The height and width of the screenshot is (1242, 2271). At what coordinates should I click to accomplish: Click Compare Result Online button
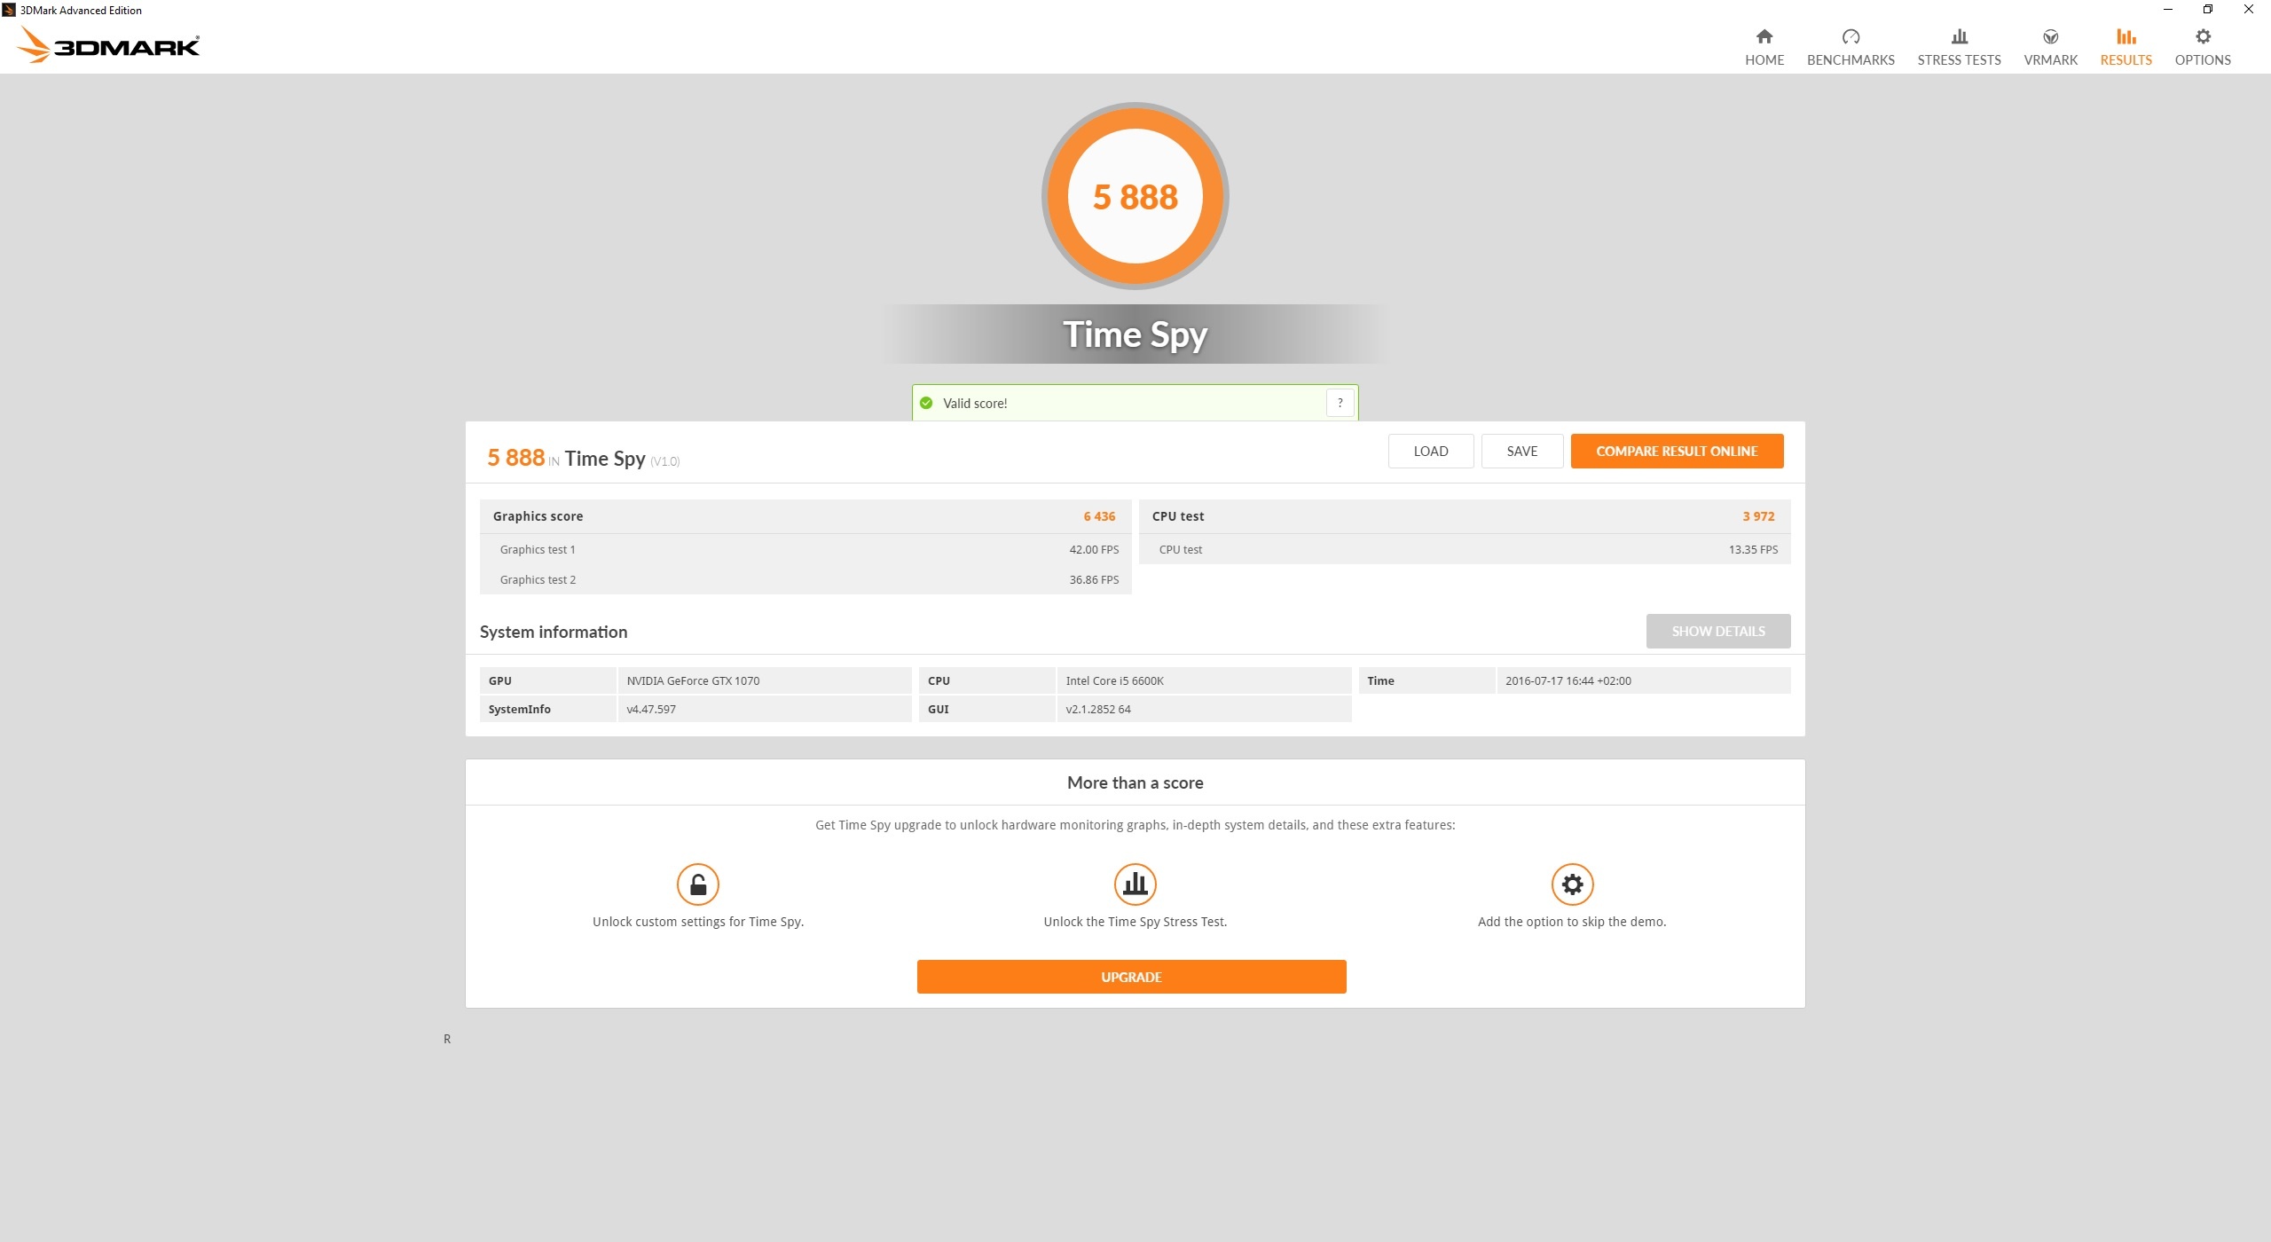(x=1676, y=451)
